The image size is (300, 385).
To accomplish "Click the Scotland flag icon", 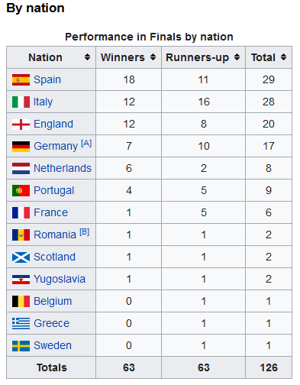I will (x=21, y=257).
